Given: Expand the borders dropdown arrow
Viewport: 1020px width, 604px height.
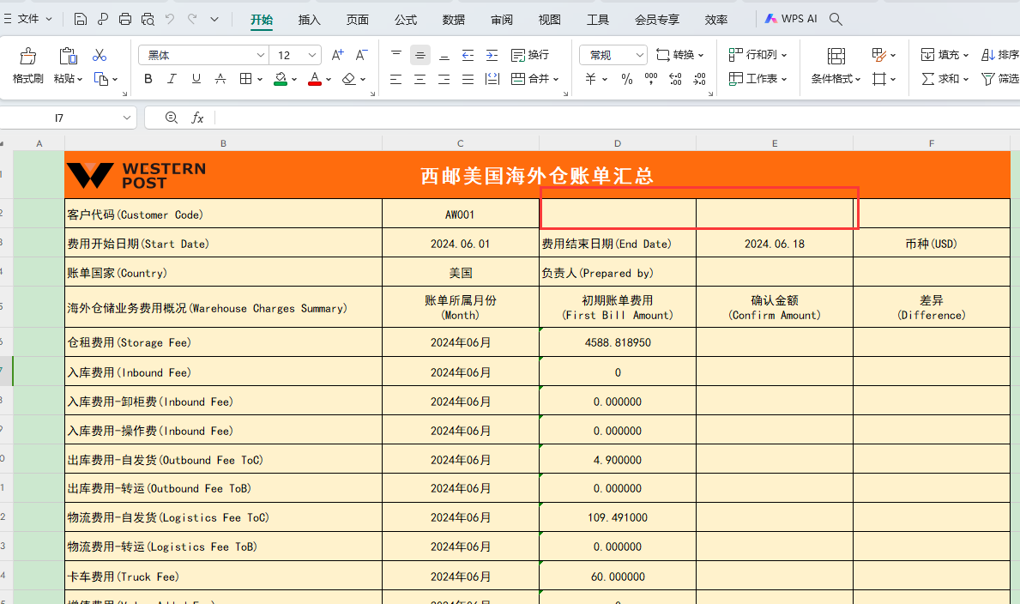Looking at the screenshot, I should pos(260,80).
